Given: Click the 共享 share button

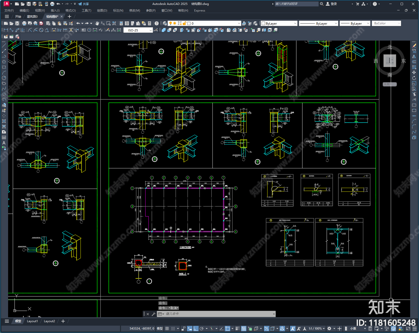Looking at the screenshot, I should coord(84,4).
